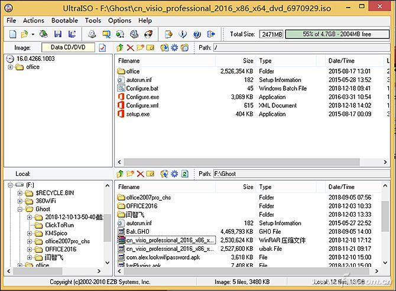Expand the office folder in image tree
The image size is (396, 291).
point(10,67)
